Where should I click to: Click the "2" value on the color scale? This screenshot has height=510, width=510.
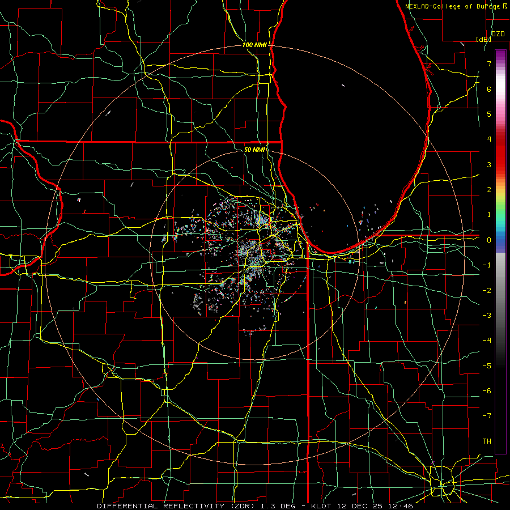[x=489, y=190]
